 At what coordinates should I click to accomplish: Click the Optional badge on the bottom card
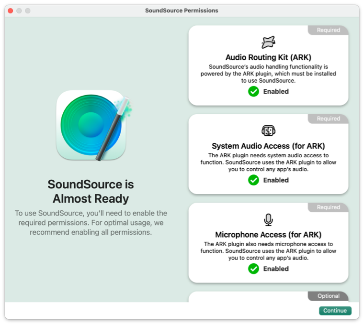pyautogui.click(x=328, y=296)
